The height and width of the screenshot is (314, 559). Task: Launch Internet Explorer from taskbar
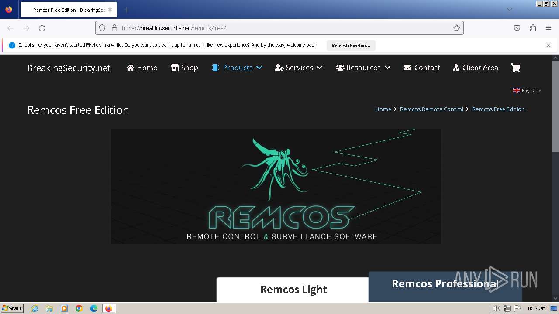[35, 308]
